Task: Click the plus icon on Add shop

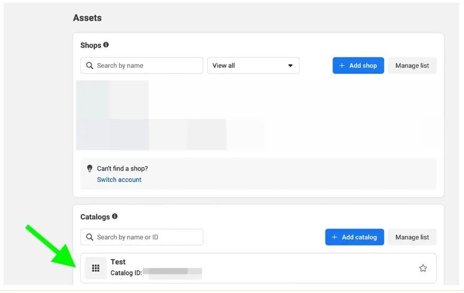Action: pos(342,66)
